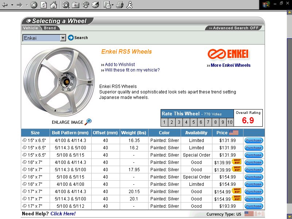
Task: Purchase 17" x 7" 5/100 & 5/112 wheel
Action: 254,206
